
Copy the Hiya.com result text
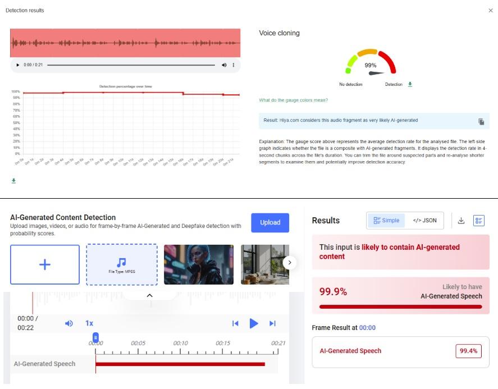point(481,121)
